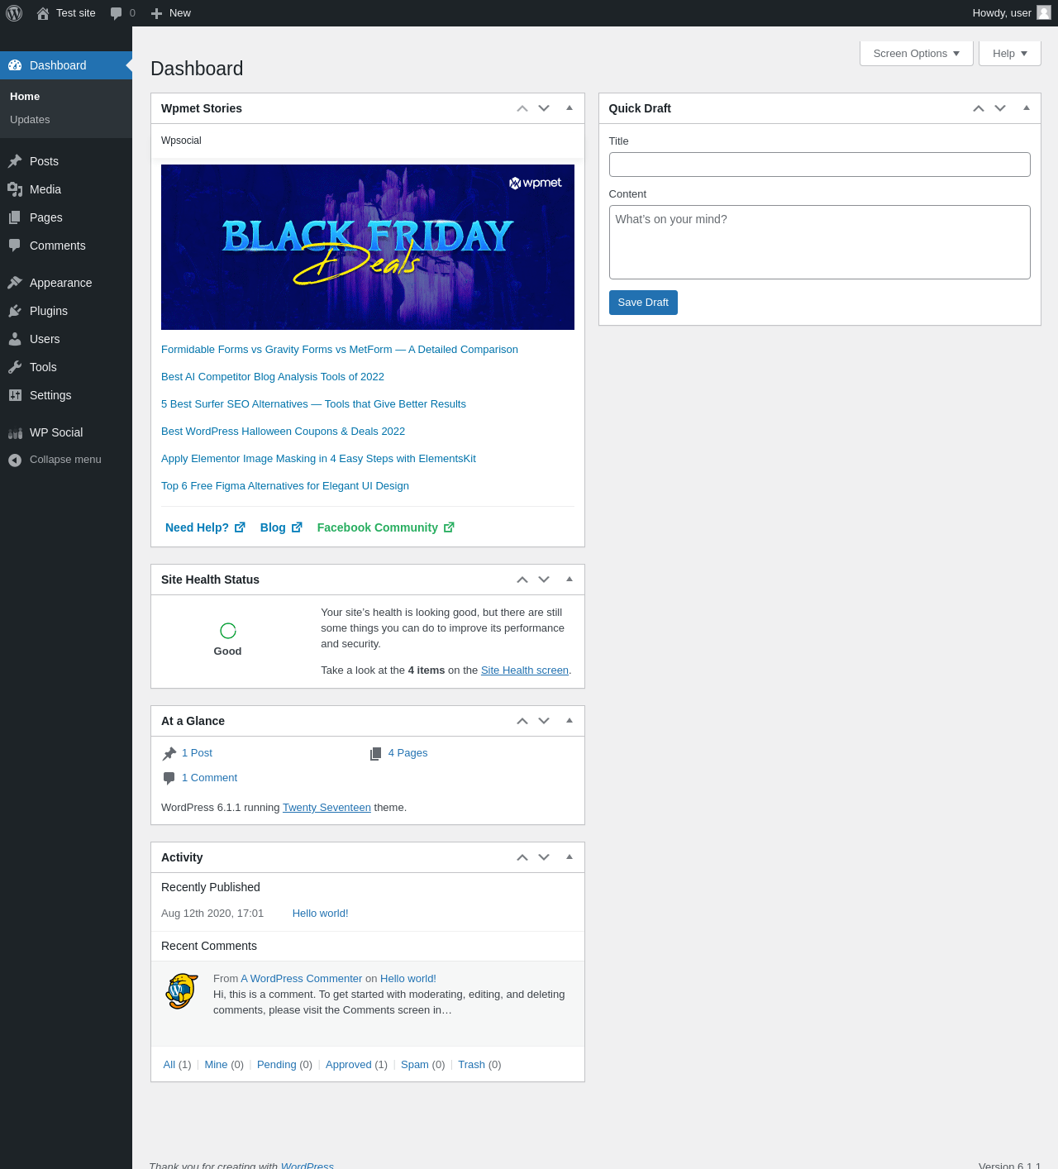Click the external link icon beside Need Help?
This screenshot has width=1058, height=1169.
[x=240, y=527]
